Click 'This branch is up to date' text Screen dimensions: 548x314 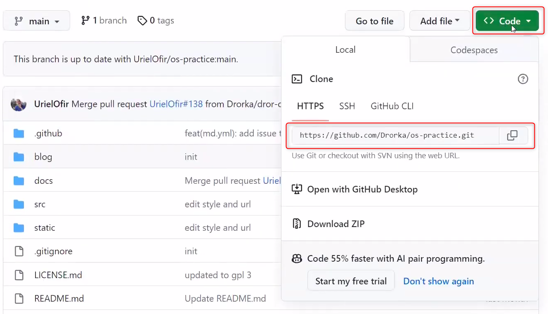[126, 59]
